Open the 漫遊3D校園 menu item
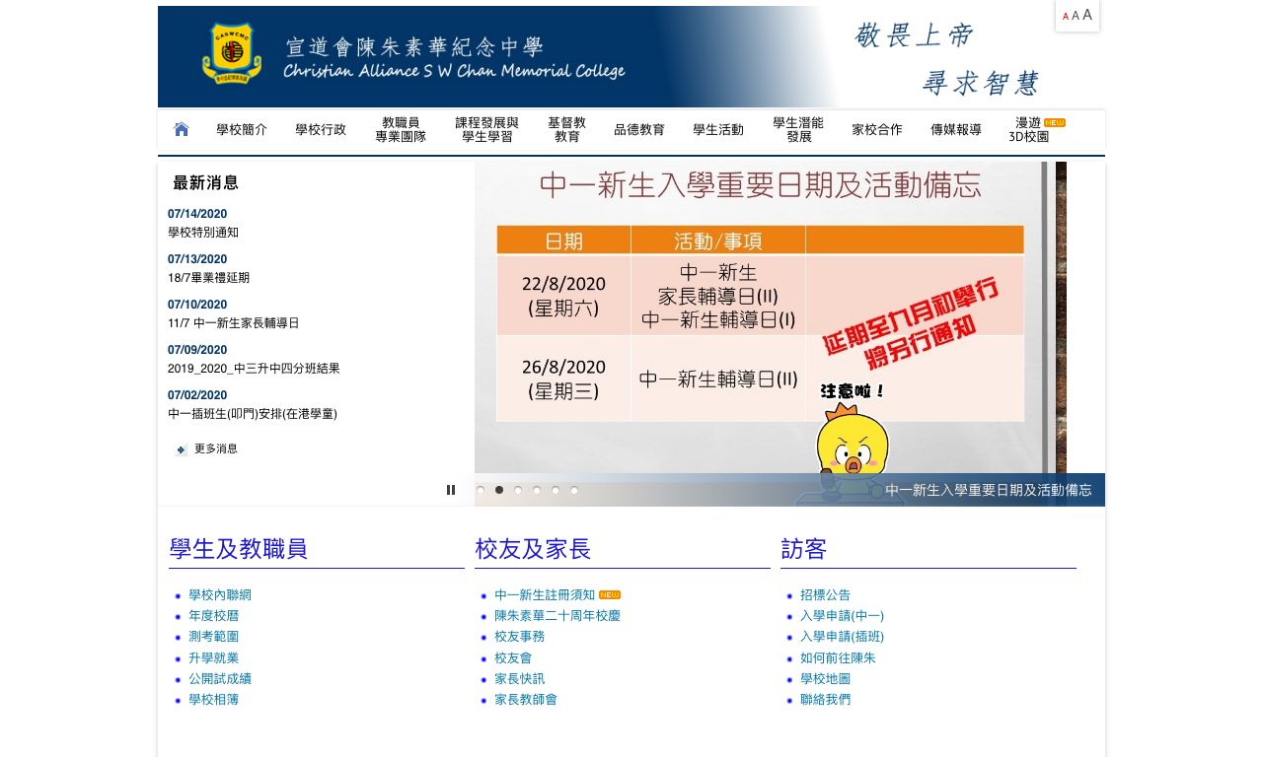This screenshot has height=757, width=1263. point(1029,129)
